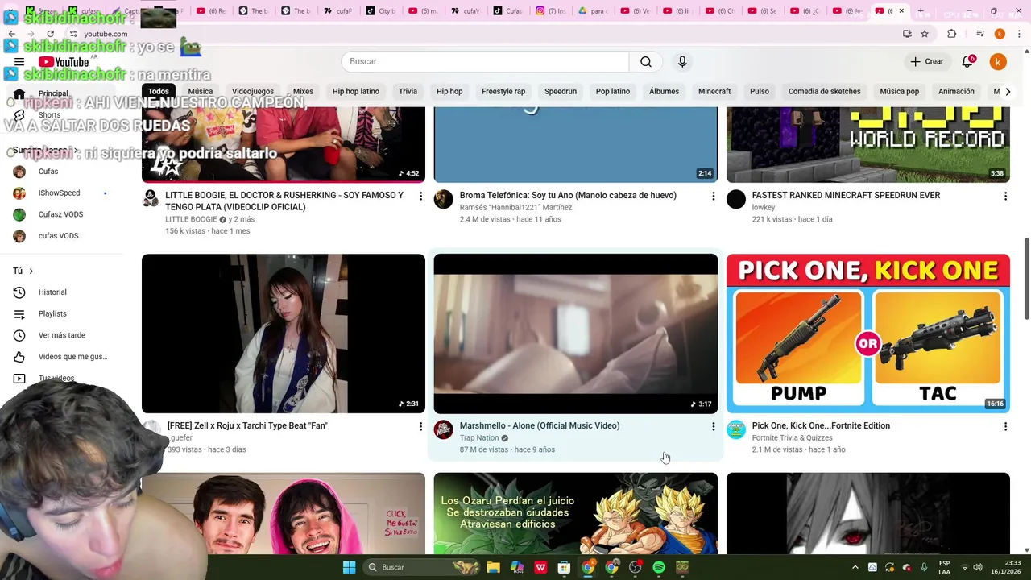Select the Speedrun filter chip
Screen dimensions: 1031x580
point(561,92)
